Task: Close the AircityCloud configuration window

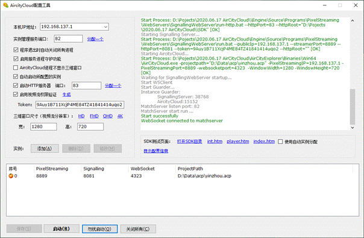Action: click(x=356, y=5)
